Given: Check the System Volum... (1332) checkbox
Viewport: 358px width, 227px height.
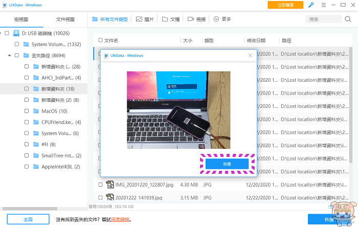Looking at the screenshot, I should tap(17, 44).
